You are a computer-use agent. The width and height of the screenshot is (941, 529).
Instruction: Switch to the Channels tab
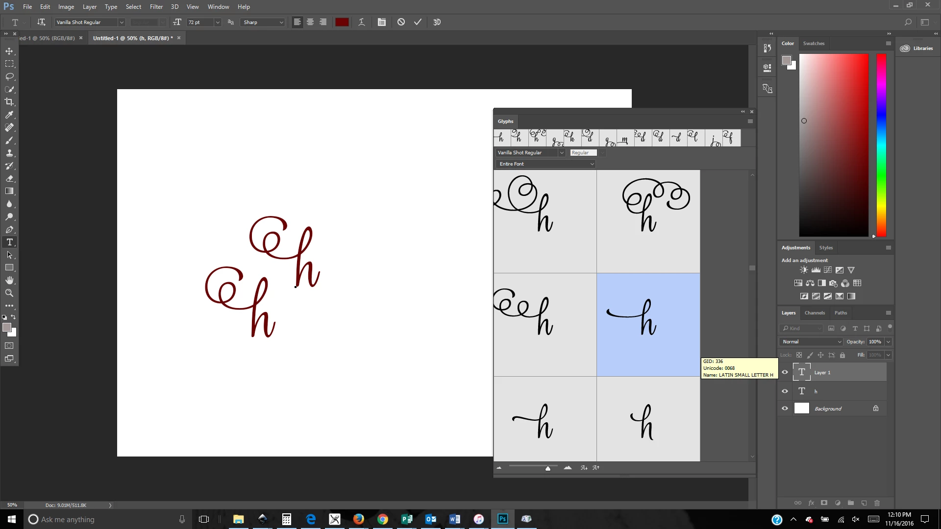(814, 313)
